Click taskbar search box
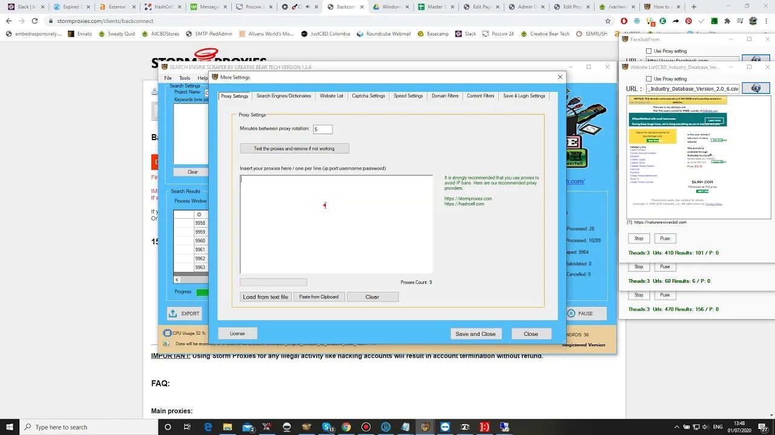This screenshot has width=775, height=435. [89, 427]
